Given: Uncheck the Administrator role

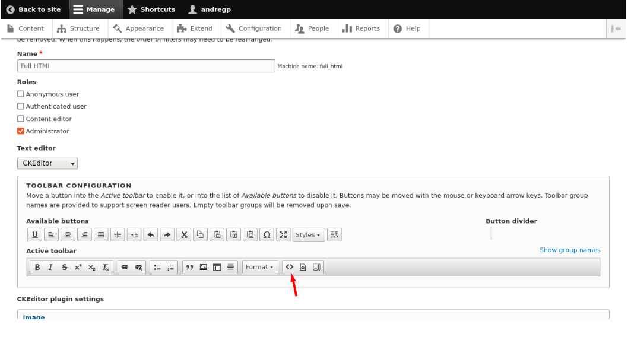Looking at the screenshot, I should coord(21,131).
